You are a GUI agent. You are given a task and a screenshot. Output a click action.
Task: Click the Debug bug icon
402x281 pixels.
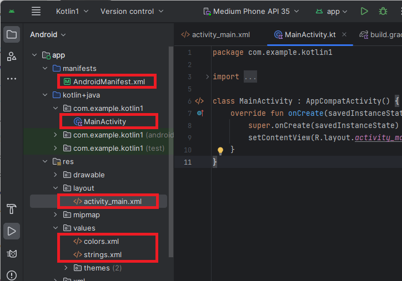(x=383, y=11)
